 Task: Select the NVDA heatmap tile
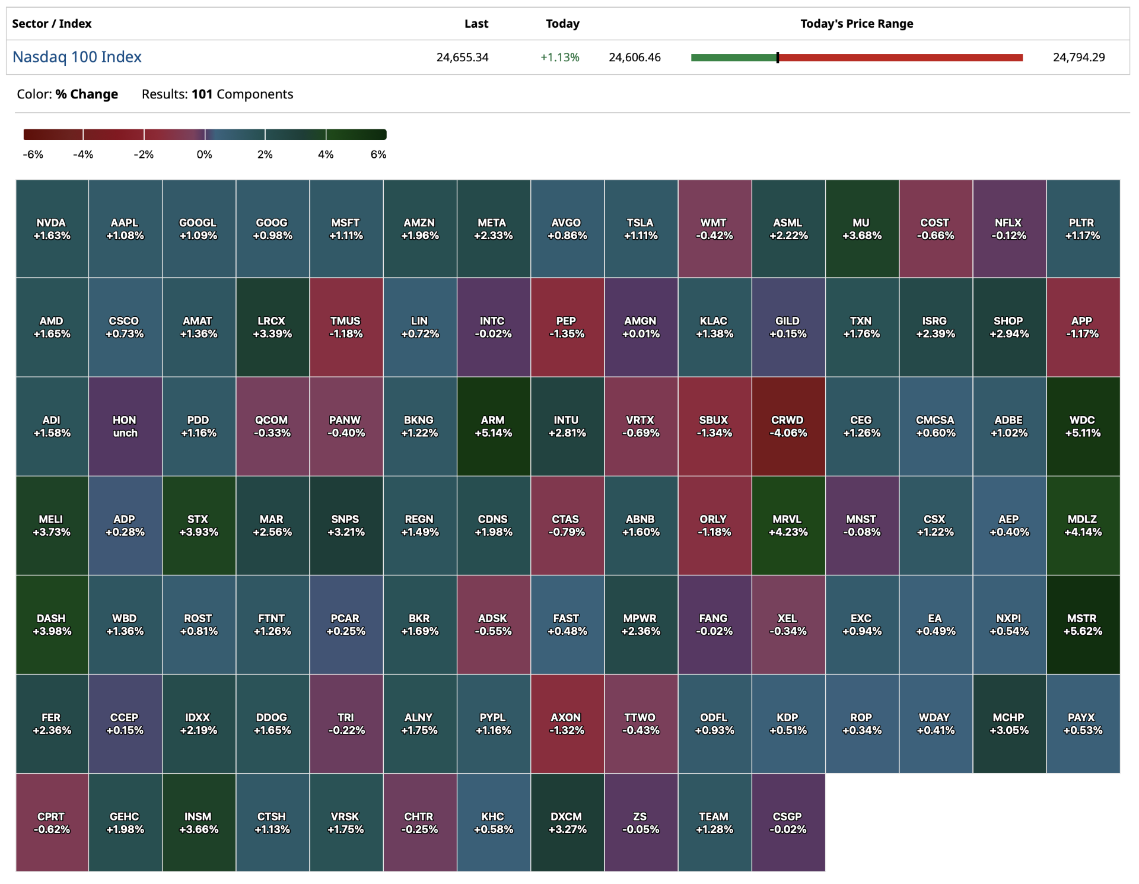pos(52,229)
